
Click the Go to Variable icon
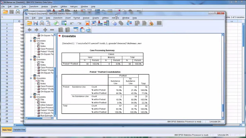point(100,23)
